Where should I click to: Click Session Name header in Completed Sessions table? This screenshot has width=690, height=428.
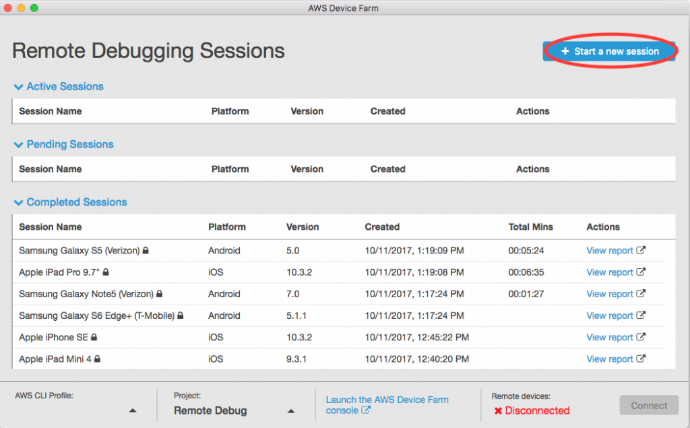pyautogui.click(x=50, y=226)
